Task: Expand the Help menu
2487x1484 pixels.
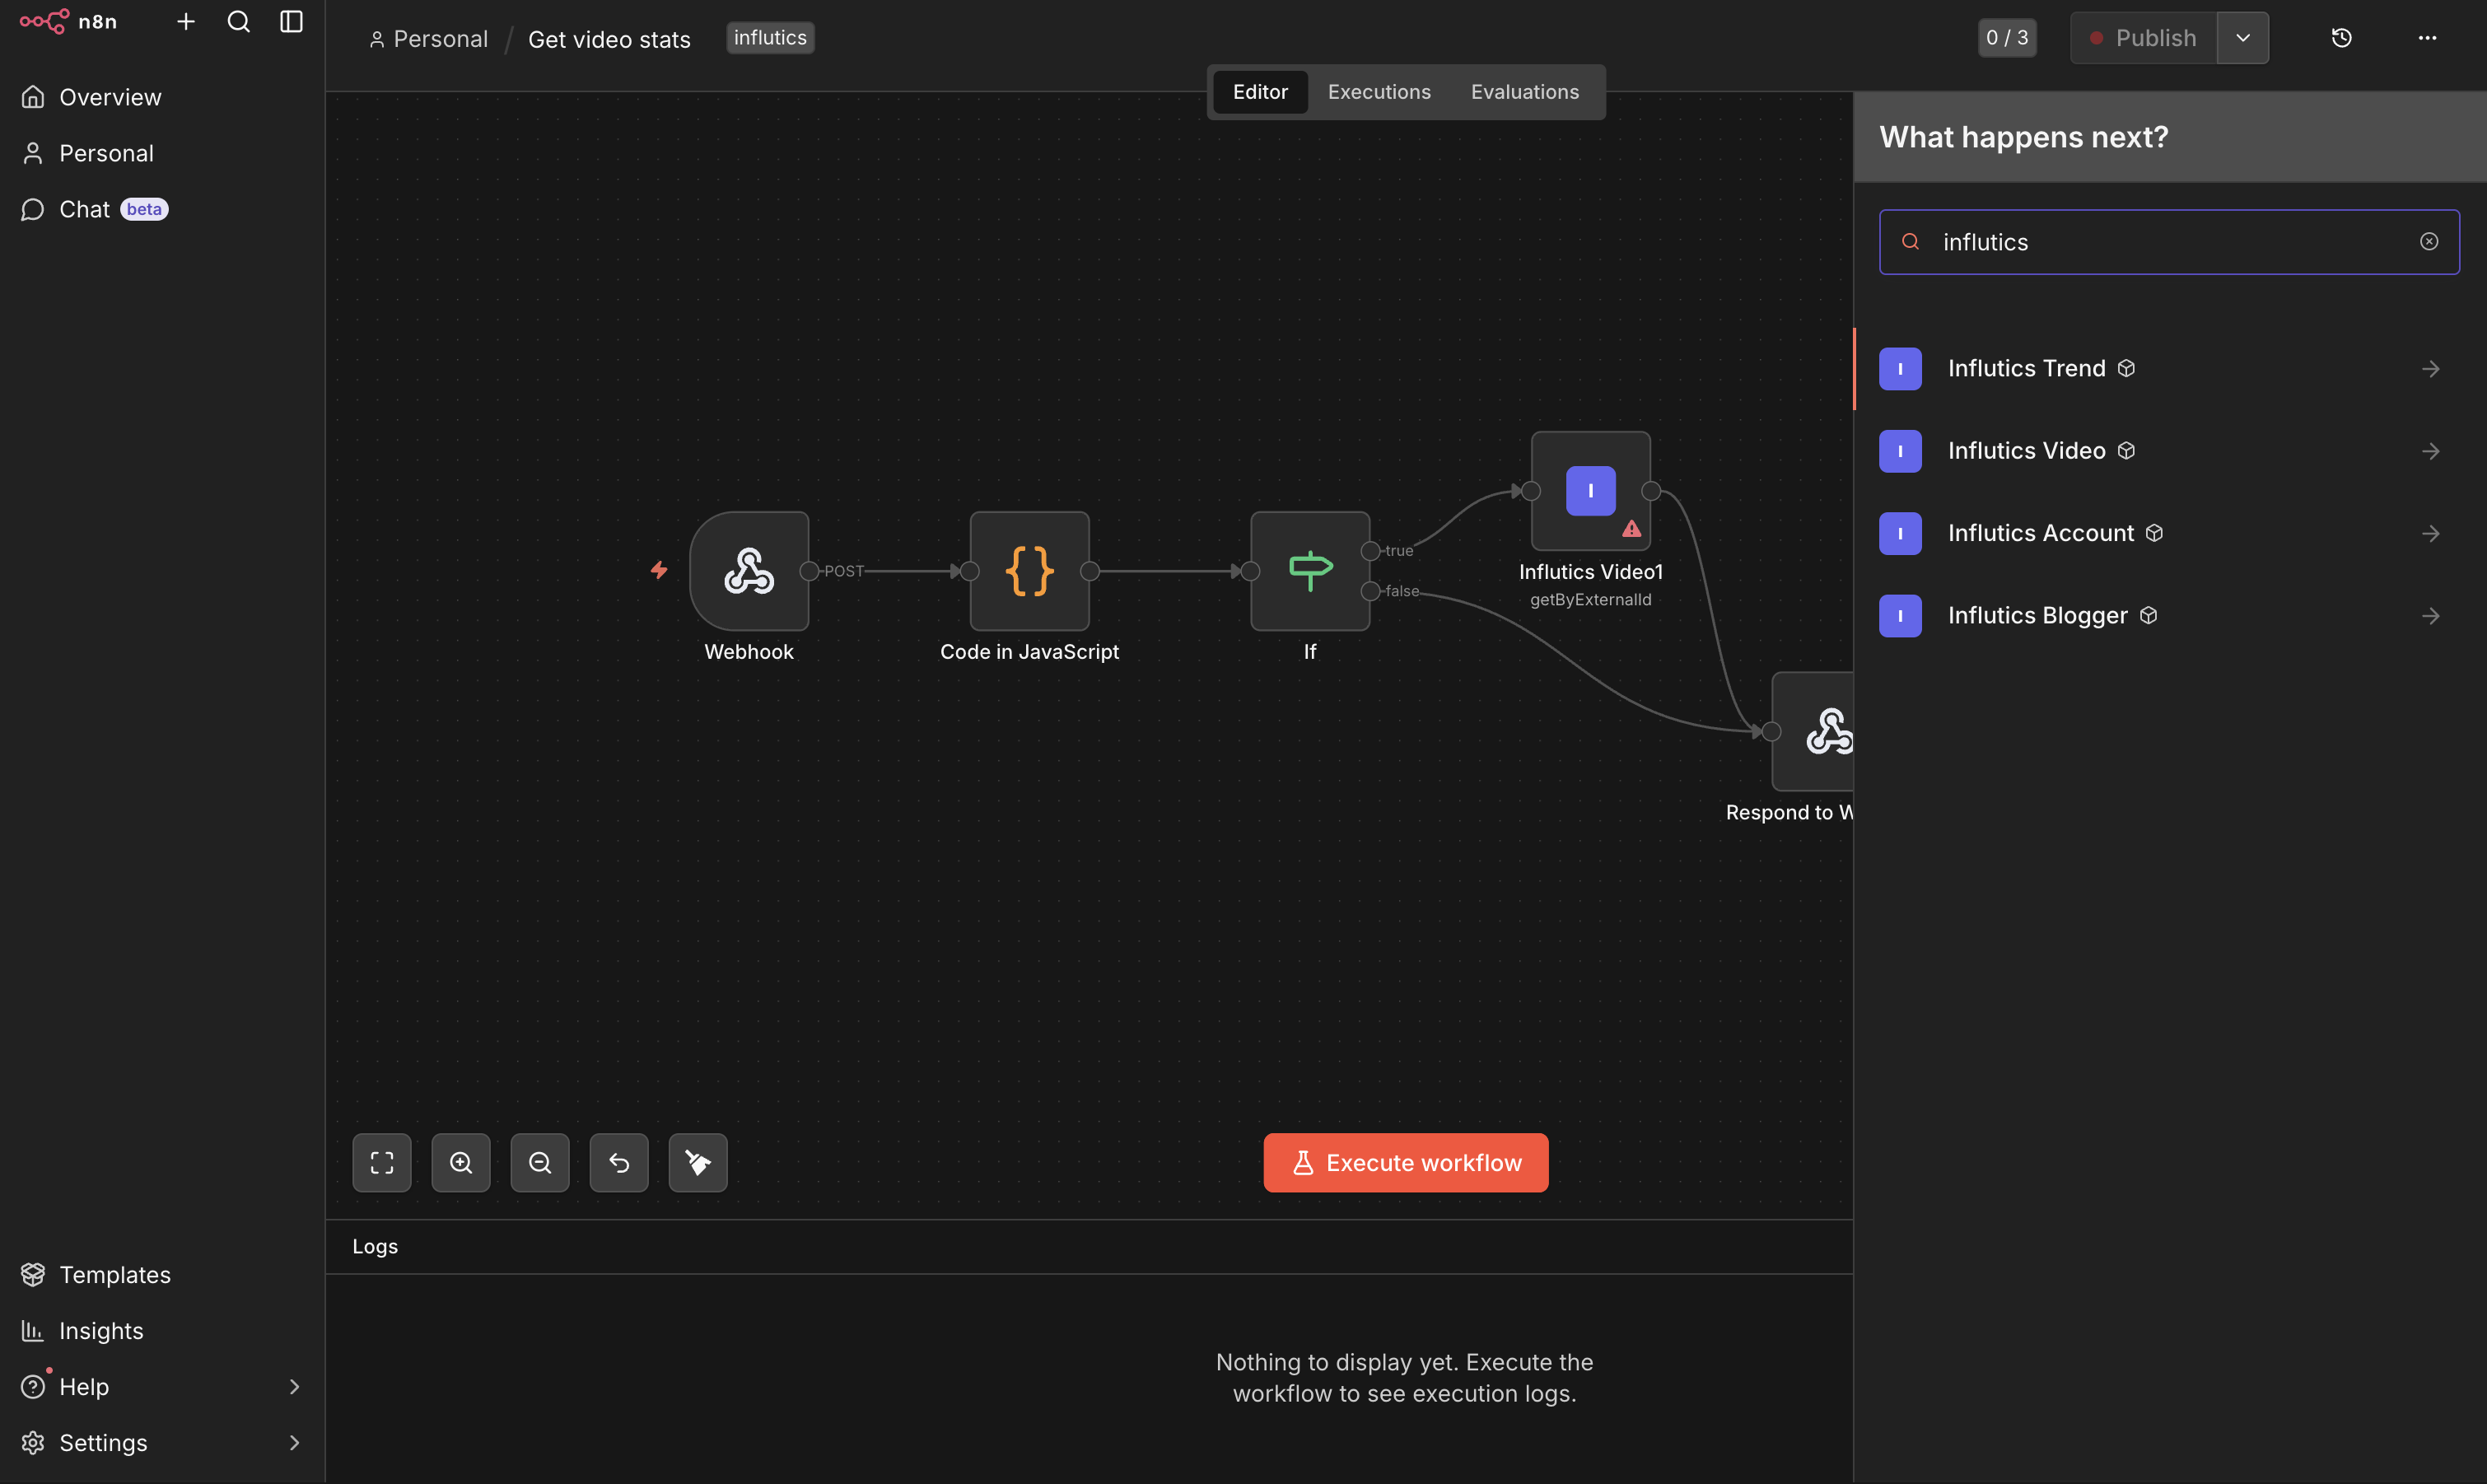Action: click(162, 1386)
